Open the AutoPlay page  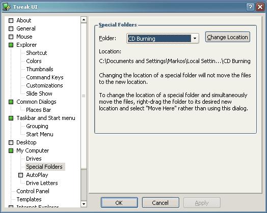click(x=37, y=175)
